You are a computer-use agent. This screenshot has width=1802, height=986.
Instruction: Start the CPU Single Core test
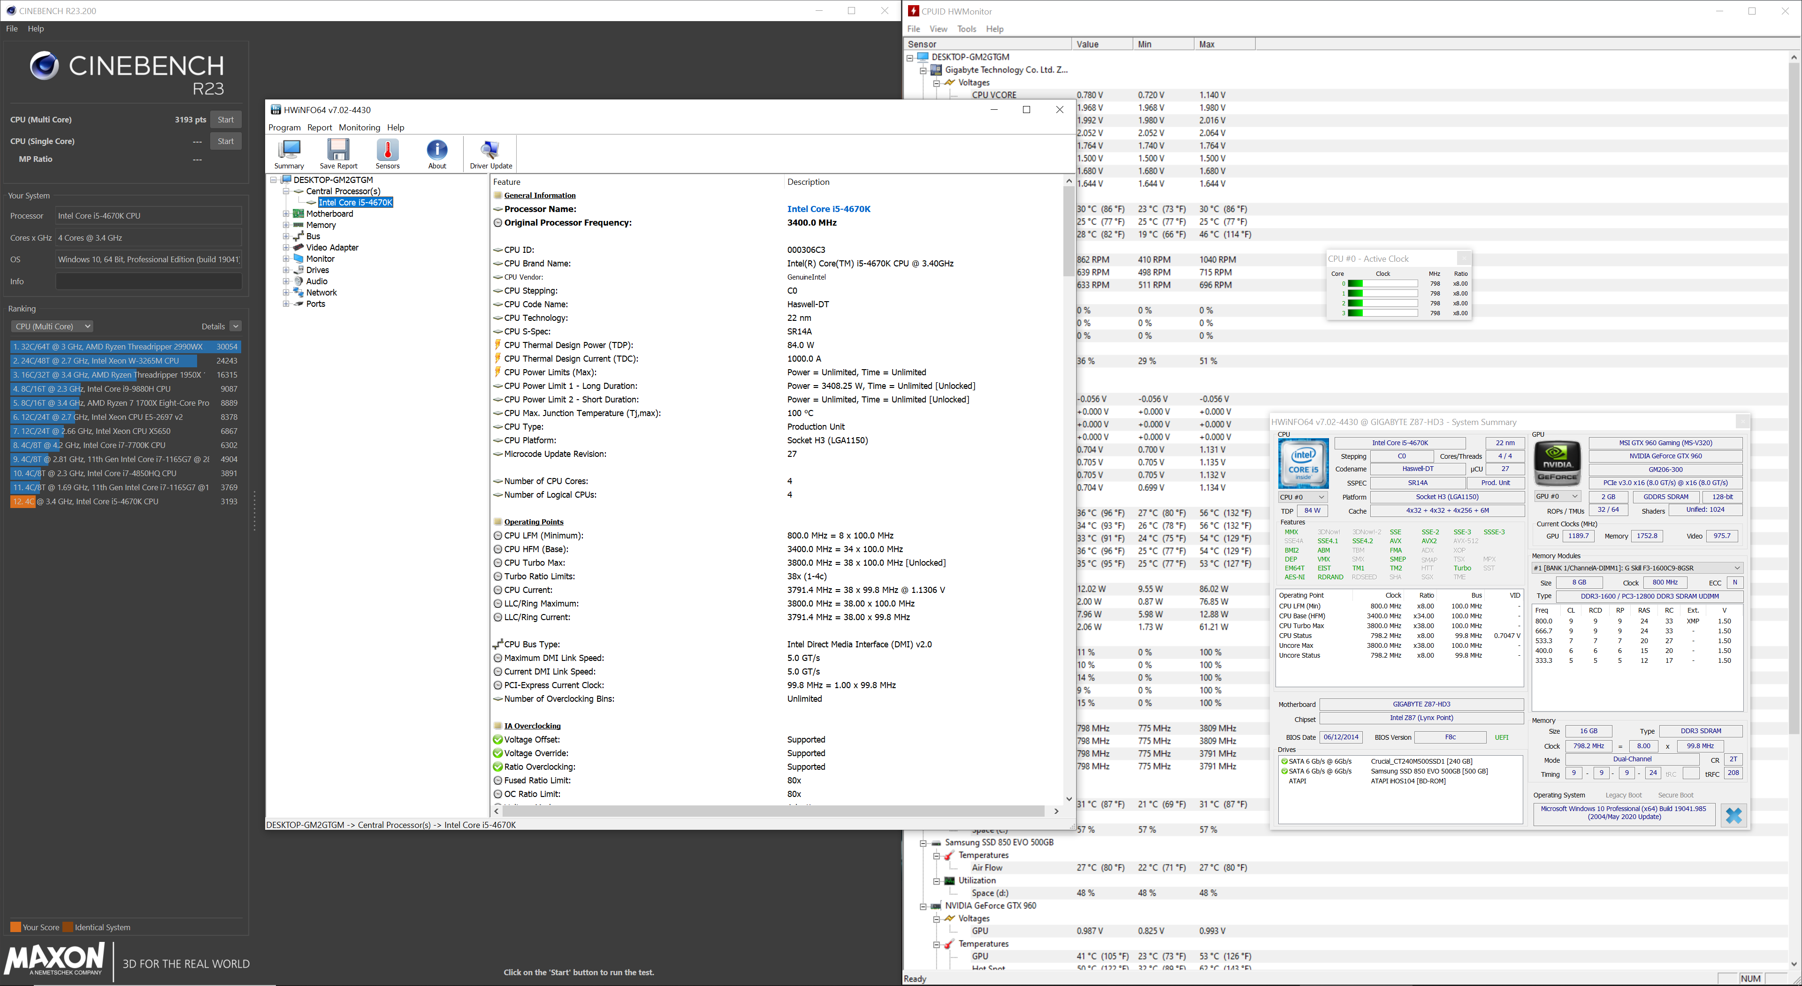coord(225,141)
